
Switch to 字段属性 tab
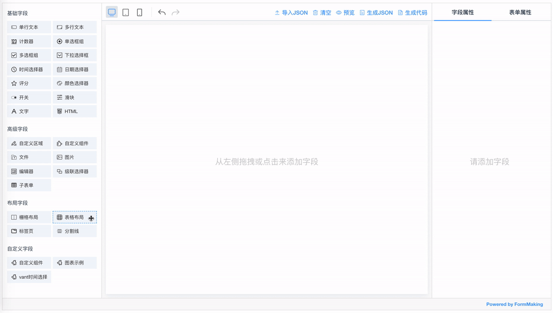click(x=462, y=12)
